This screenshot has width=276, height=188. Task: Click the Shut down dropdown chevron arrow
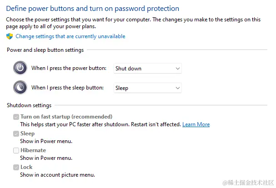click(177, 69)
